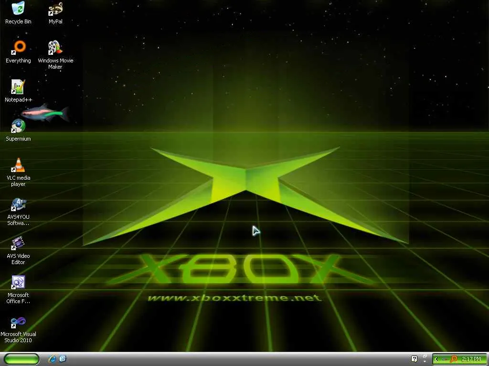Click the AVS4YOU Software shortcut
This screenshot has height=366, width=489.
[x=18, y=212]
